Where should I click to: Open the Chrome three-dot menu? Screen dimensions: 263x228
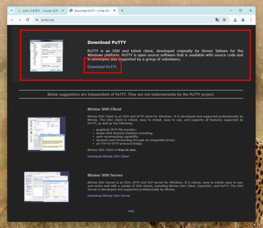pyautogui.click(x=251, y=20)
